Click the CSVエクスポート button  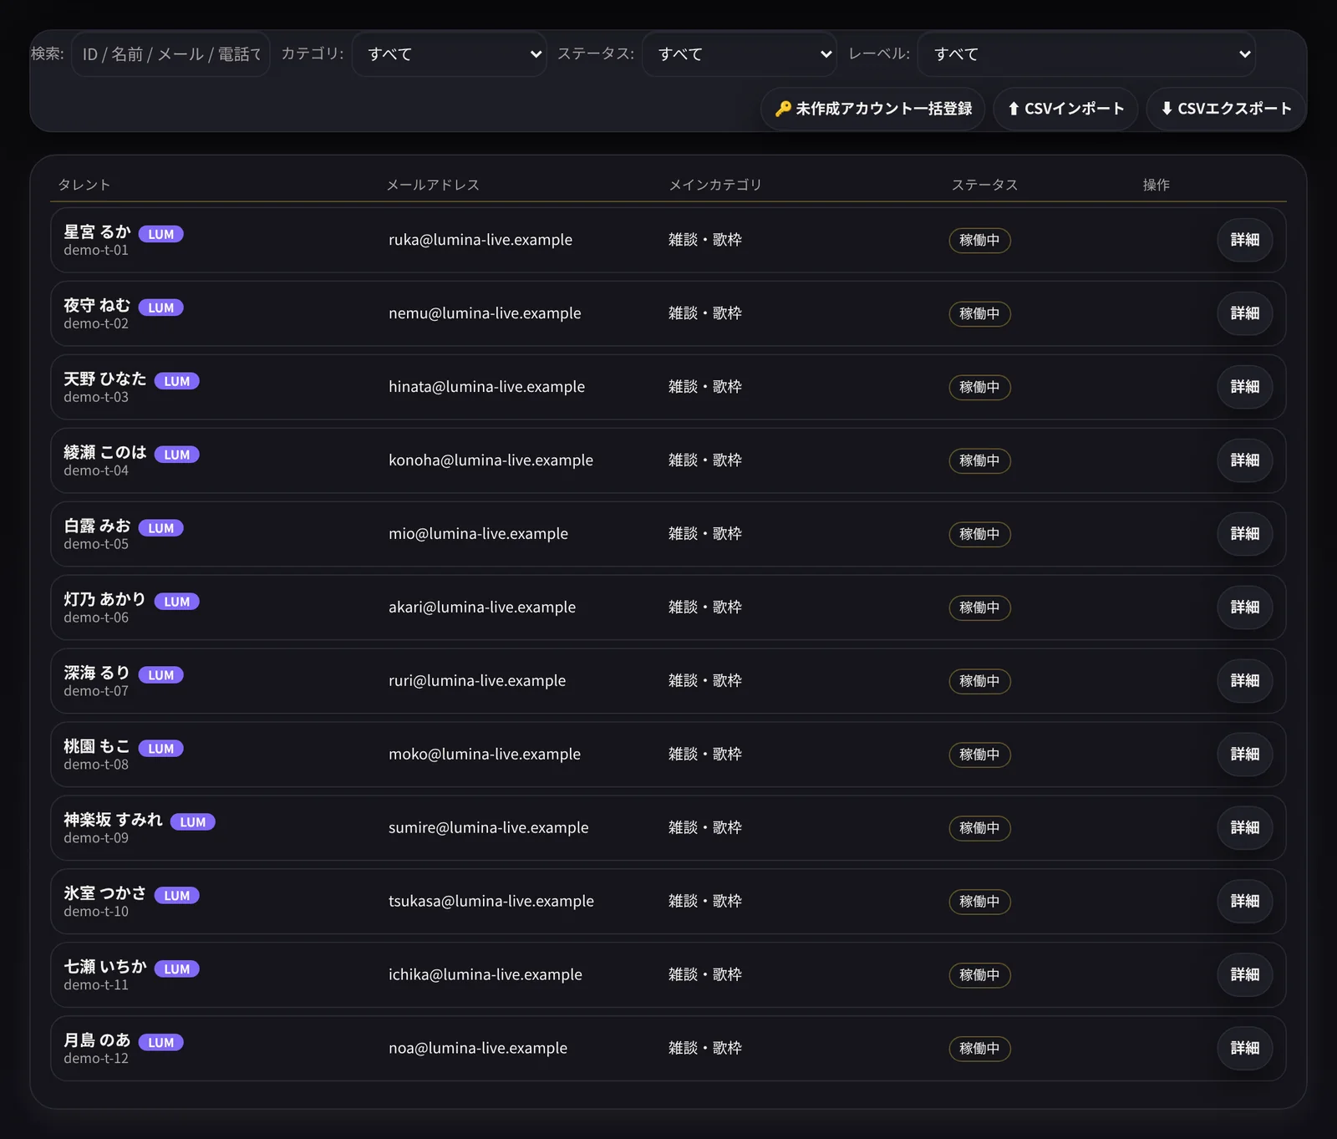[1226, 109]
